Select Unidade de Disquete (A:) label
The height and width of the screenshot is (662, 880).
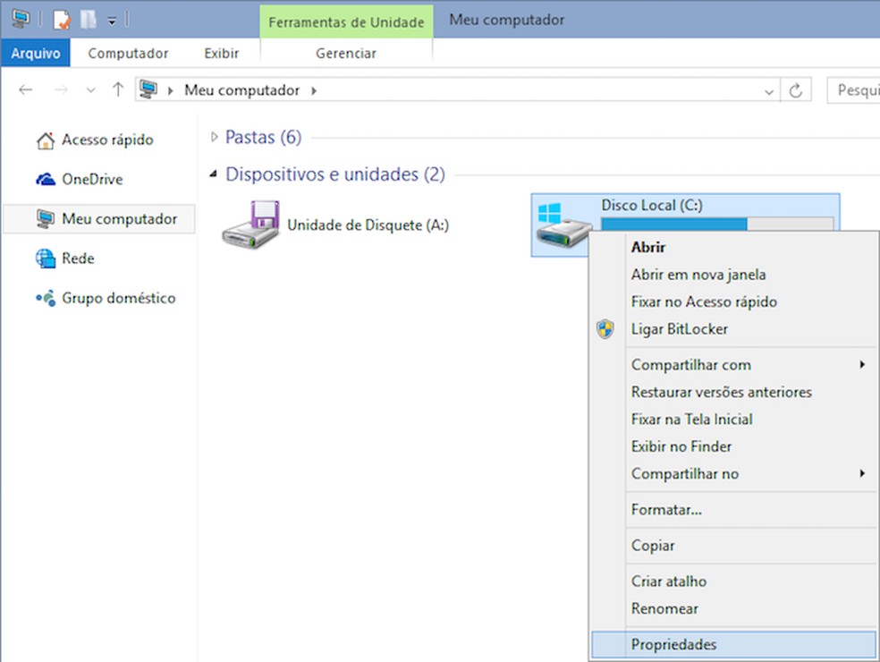[x=368, y=225]
